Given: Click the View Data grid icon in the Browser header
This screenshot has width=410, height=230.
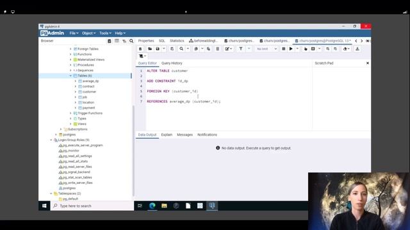Looking at the screenshot, I should (117, 41).
